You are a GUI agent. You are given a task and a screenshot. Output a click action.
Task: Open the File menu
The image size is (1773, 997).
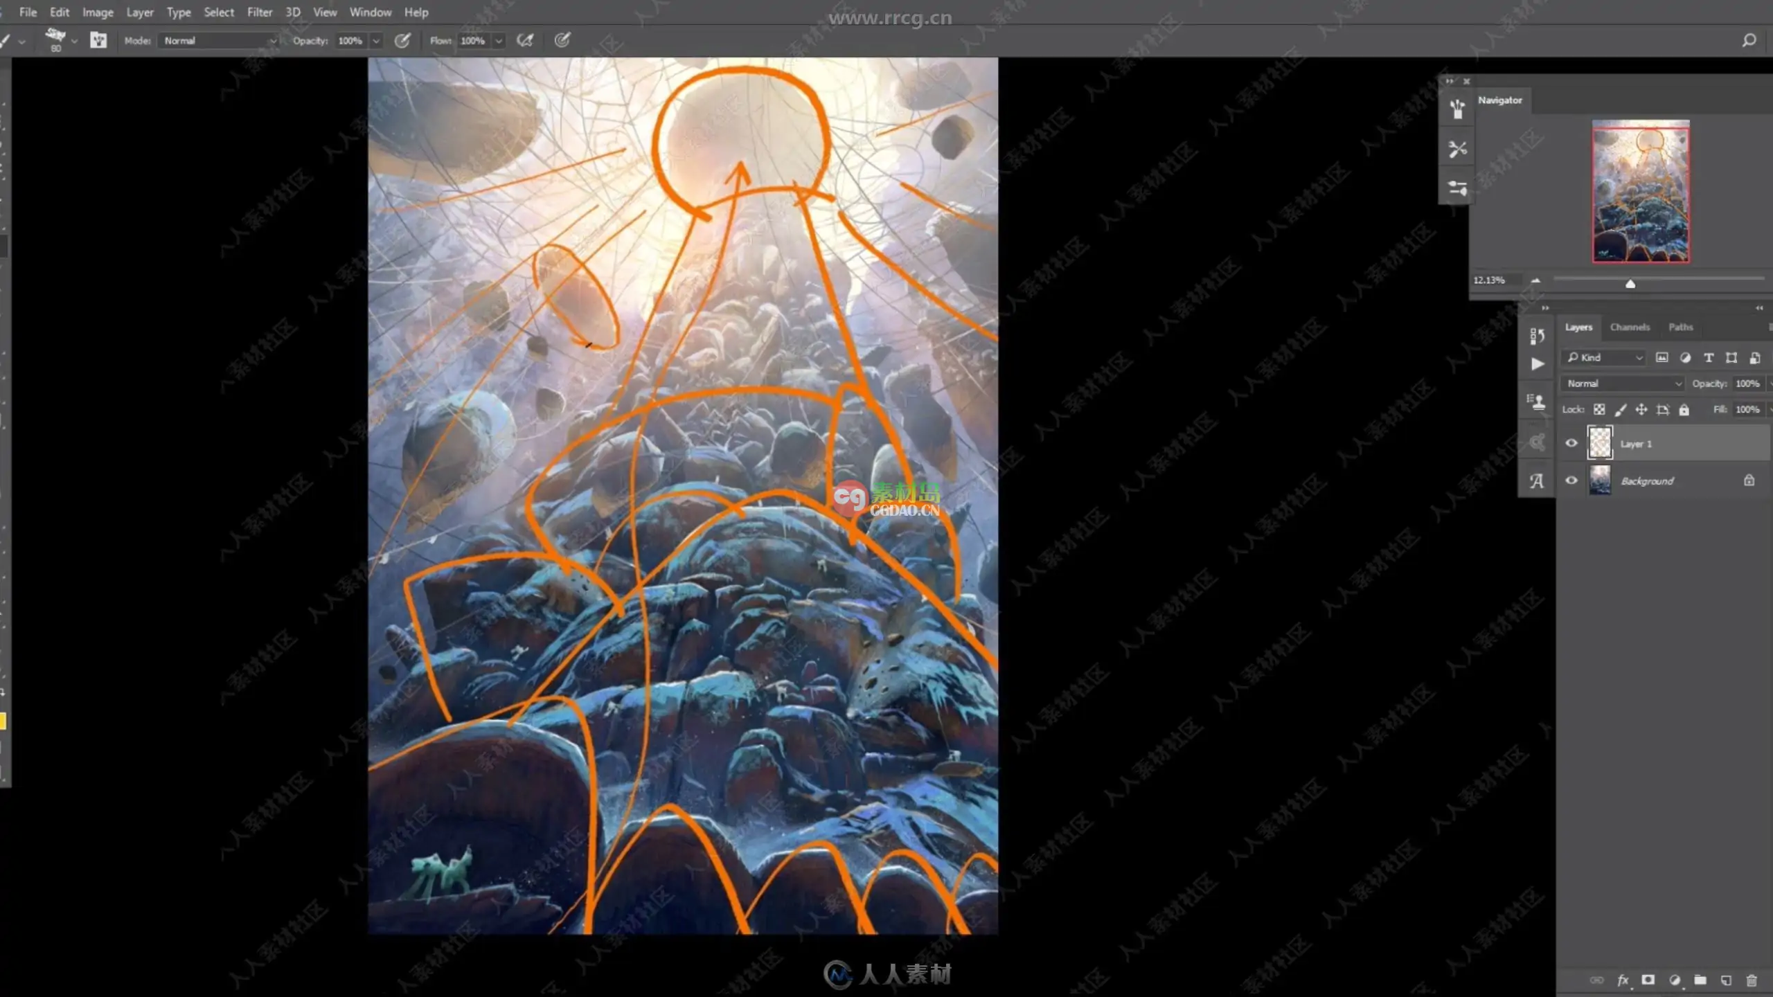[28, 12]
